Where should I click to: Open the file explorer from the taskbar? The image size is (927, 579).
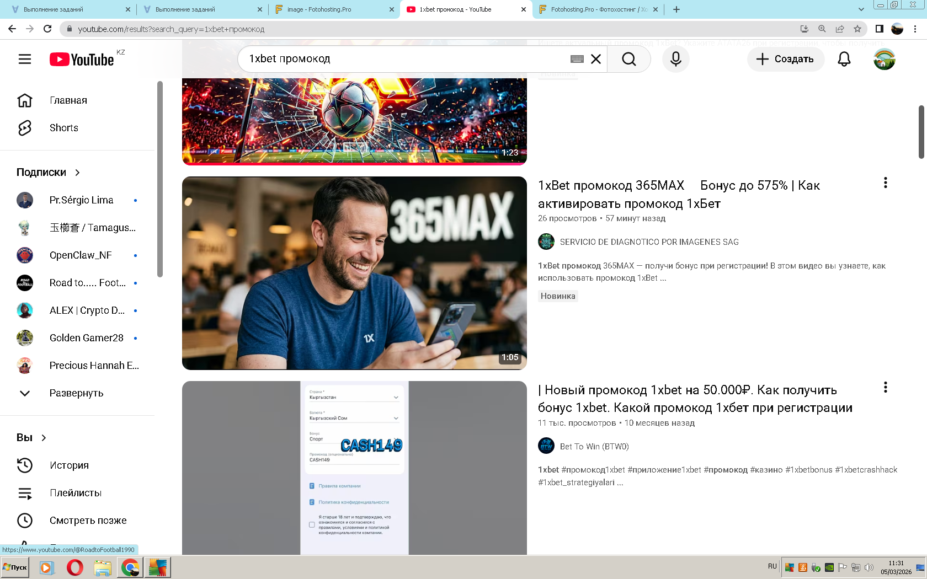pyautogui.click(x=102, y=567)
